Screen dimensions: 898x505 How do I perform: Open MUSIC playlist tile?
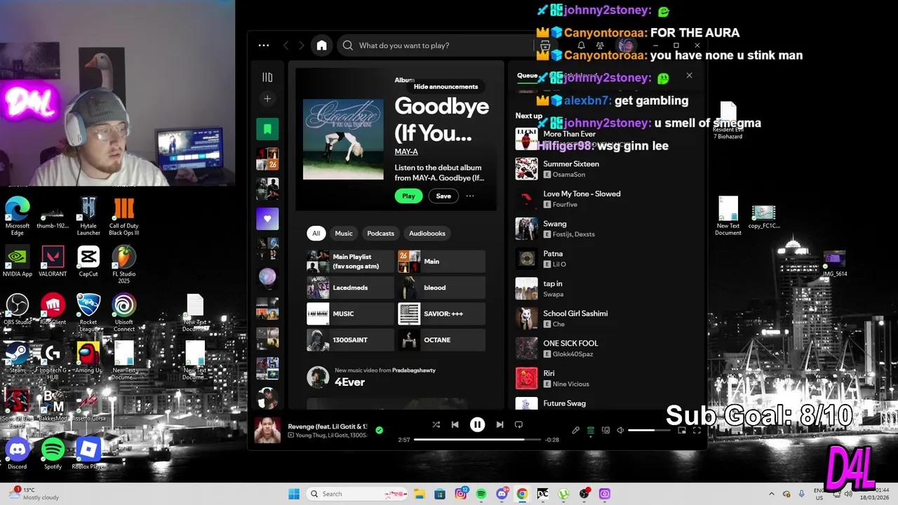coord(350,314)
